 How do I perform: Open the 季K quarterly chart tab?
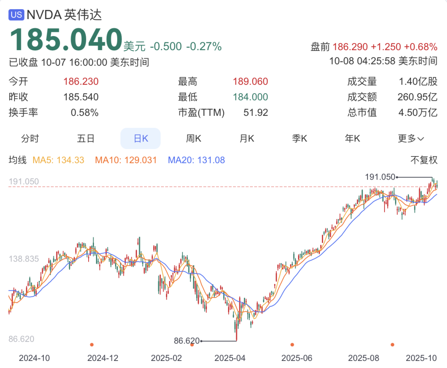300,138
